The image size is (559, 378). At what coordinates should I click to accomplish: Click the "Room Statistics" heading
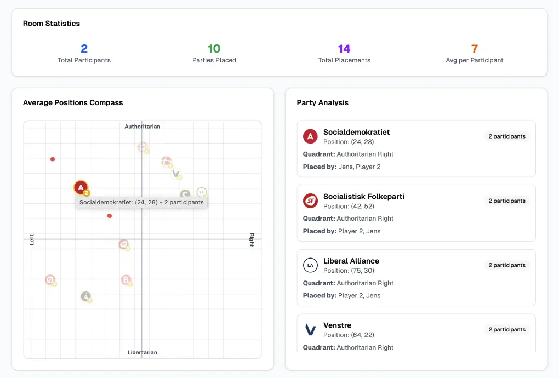[52, 24]
